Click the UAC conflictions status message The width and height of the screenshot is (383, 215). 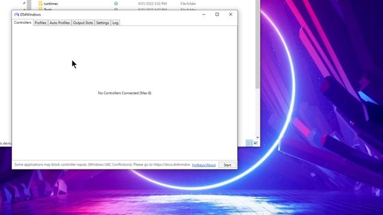click(x=102, y=165)
